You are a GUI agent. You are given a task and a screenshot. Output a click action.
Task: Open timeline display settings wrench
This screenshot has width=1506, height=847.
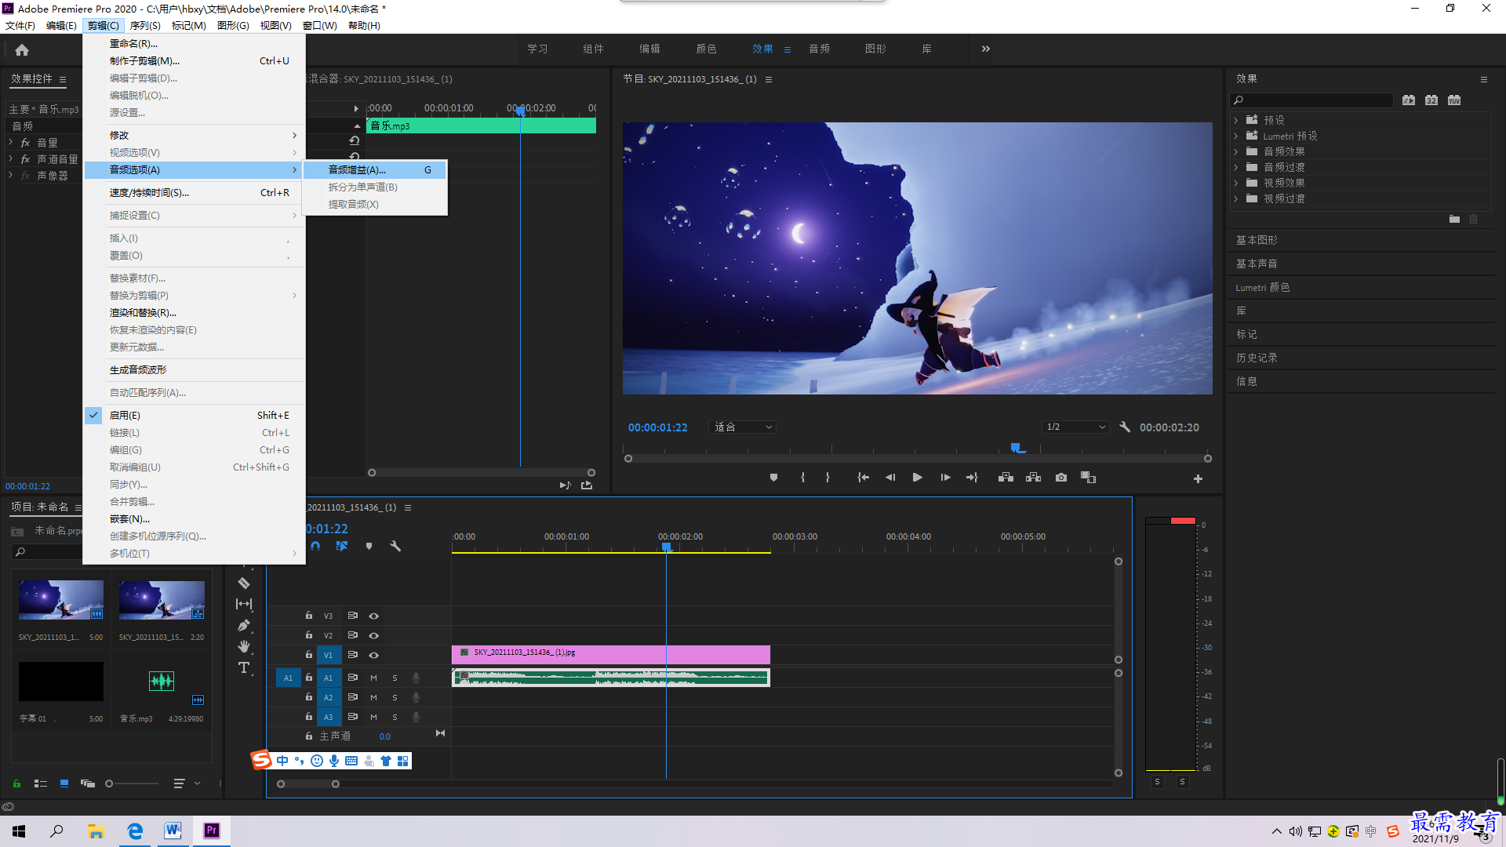point(395,546)
